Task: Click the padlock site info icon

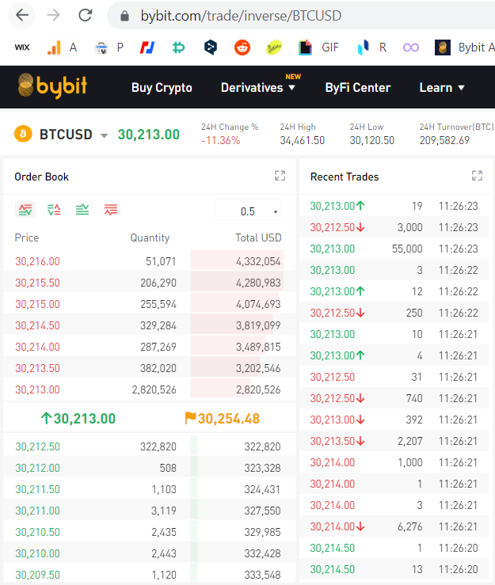Action: coord(124,16)
